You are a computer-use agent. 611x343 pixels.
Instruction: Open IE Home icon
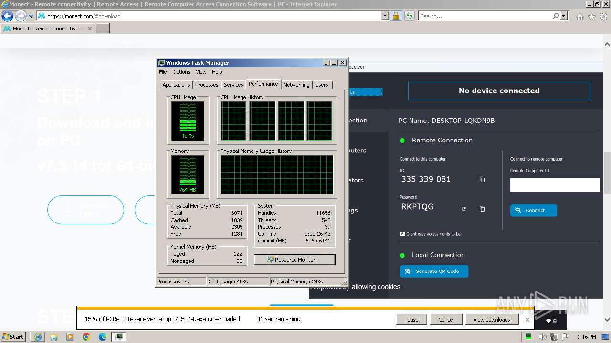pyautogui.click(x=579, y=17)
